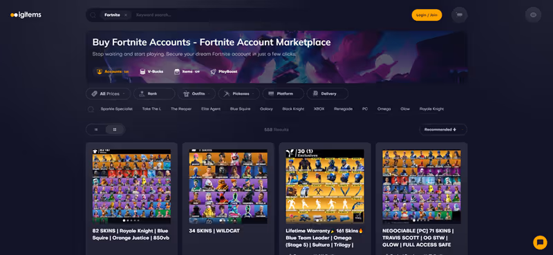Remove the Fortnite search tag via its X

point(126,15)
